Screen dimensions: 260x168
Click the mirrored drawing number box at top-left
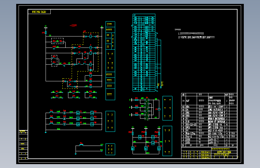[x=39, y=12]
